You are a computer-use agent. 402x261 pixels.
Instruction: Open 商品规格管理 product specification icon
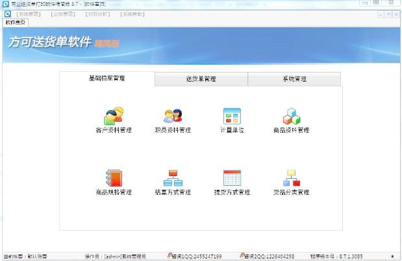coord(113,179)
